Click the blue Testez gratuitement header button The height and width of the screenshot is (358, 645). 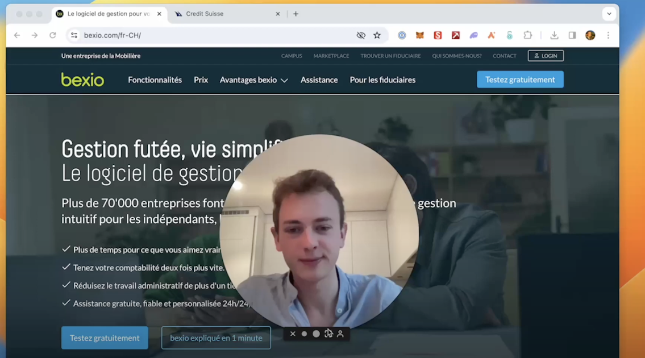[x=520, y=80]
